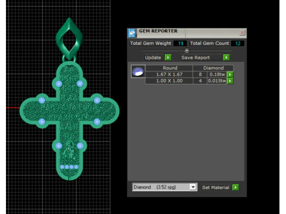This screenshot has height=214, width=286.
Task: Click the Total Gem Weight label
Action: coord(151,43)
